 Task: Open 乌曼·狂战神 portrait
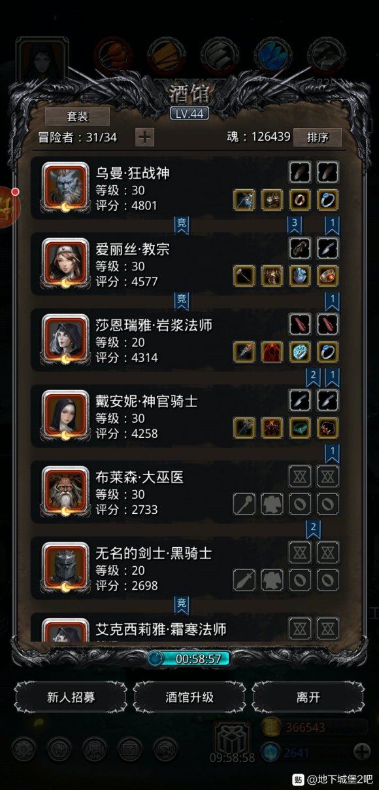[65, 187]
